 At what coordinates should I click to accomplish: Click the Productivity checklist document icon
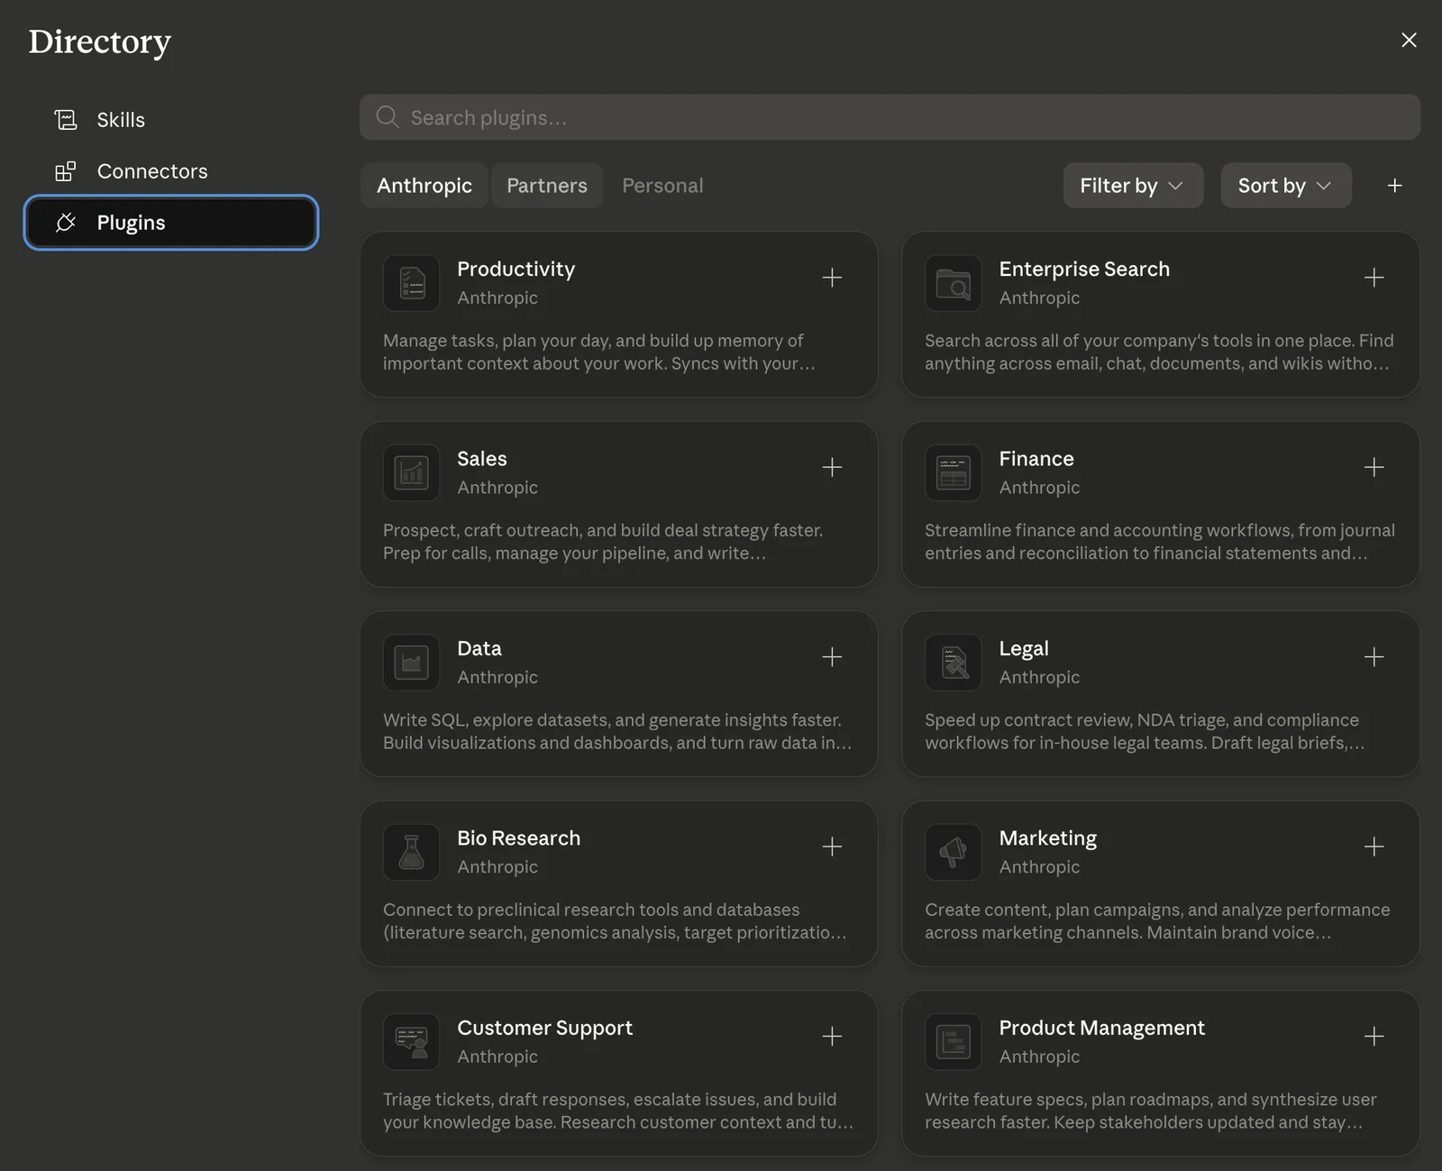412,283
